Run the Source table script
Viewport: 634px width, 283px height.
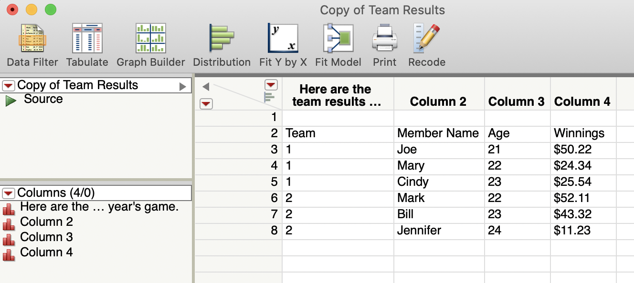(11, 100)
